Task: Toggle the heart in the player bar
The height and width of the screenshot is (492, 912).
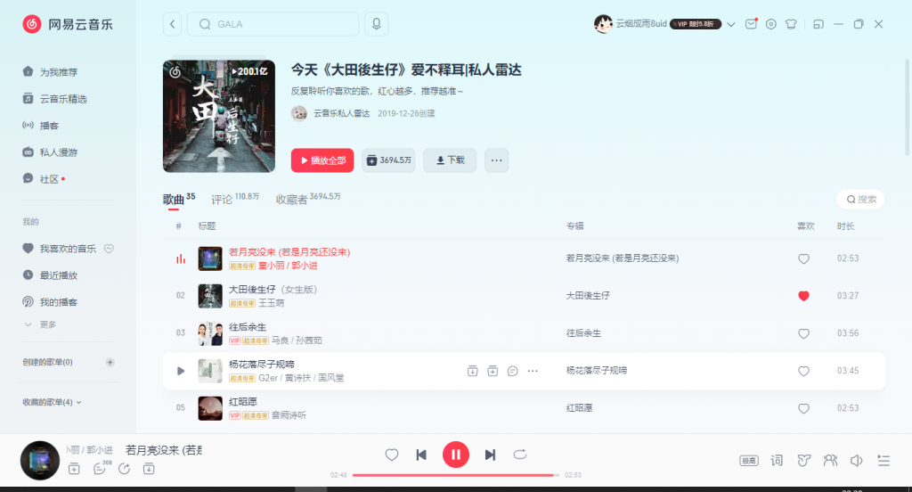Action: click(x=392, y=455)
